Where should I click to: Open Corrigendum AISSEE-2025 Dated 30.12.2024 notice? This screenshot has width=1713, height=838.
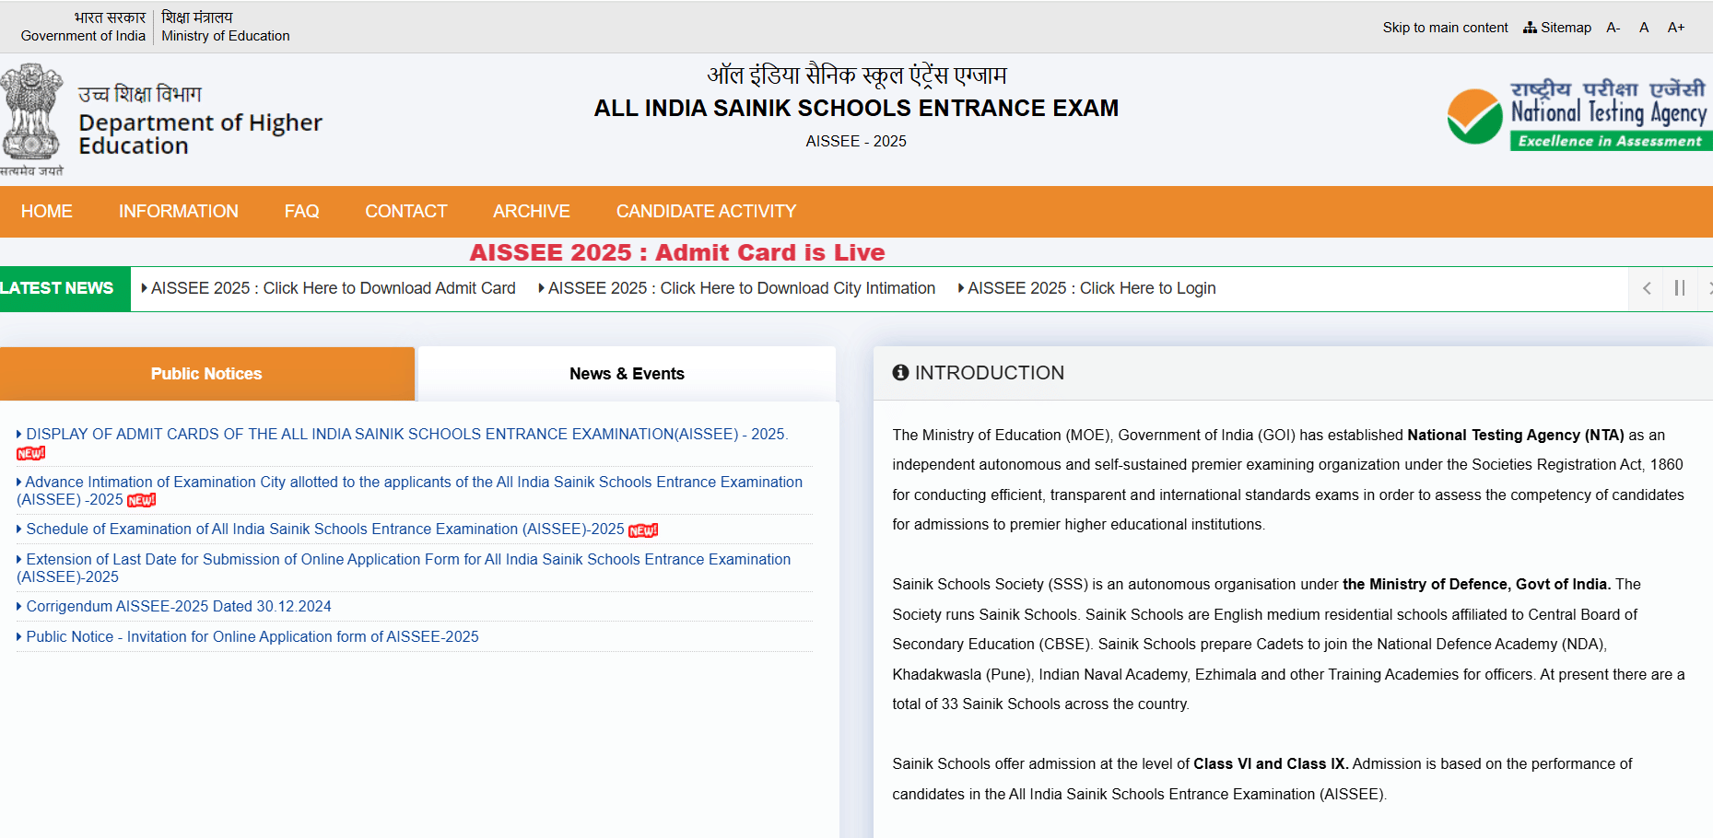coord(179,606)
